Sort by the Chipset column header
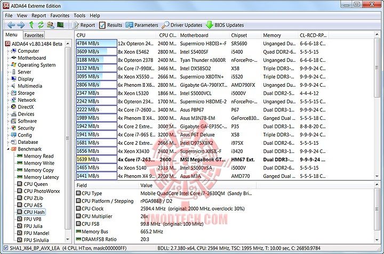Screen dimensions: 384x254 tap(245, 35)
